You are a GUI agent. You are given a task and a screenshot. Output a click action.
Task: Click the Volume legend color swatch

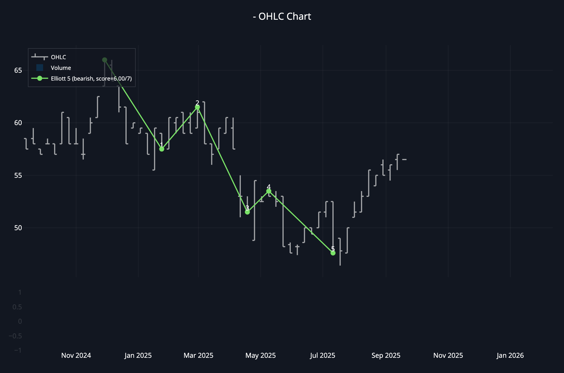click(x=39, y=68)
